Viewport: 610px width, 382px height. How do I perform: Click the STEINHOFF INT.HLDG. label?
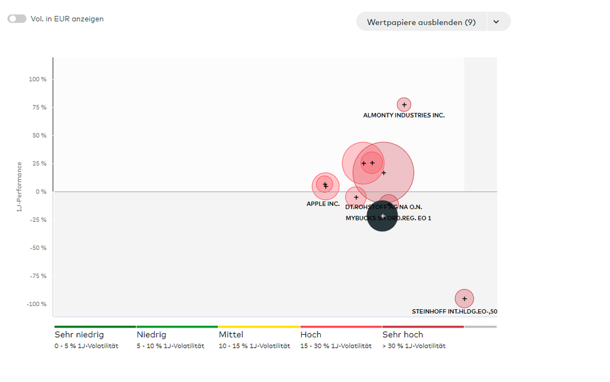454,312
